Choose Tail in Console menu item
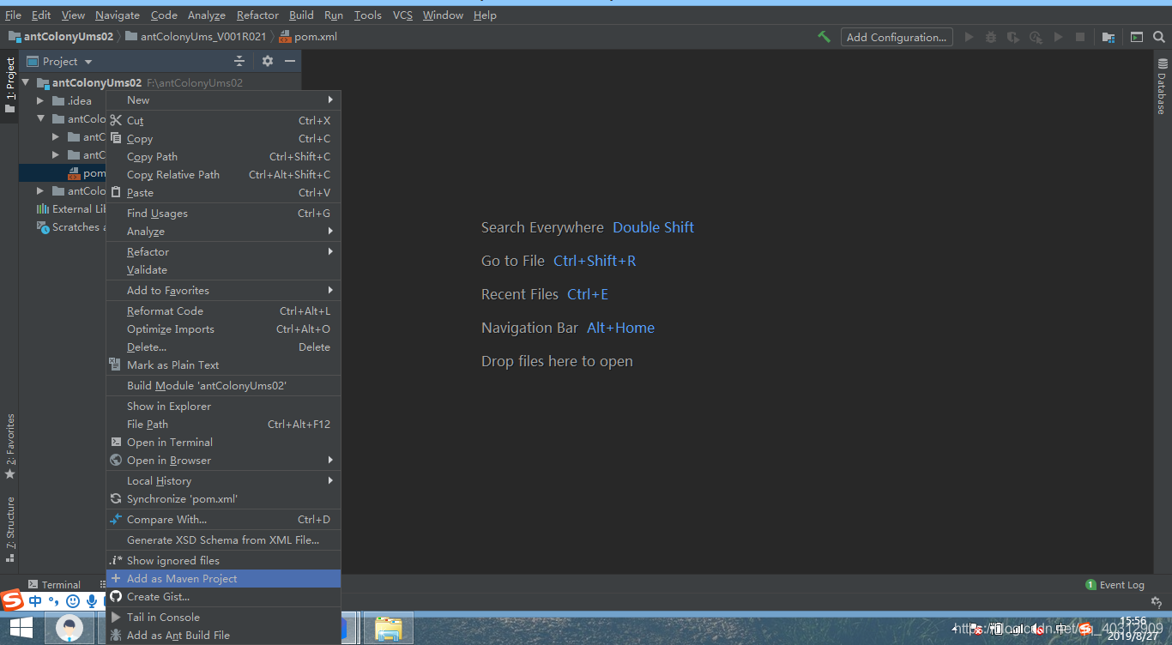 click(223, 617)
